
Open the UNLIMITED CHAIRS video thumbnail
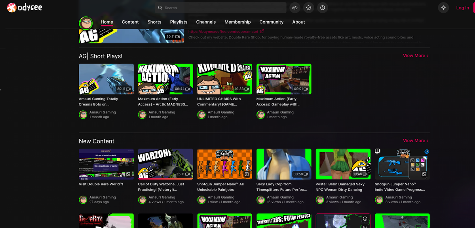click(x=224, y=79)
